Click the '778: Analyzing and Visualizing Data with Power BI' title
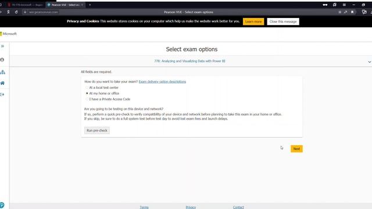Image resolution: width=372 pixels, height=209 pixels. click(x=189, y=61)
